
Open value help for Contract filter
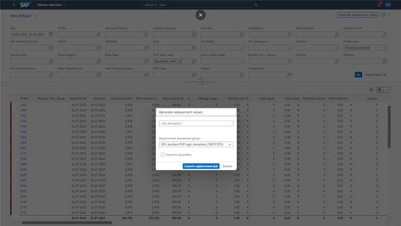tap(242, 34)
